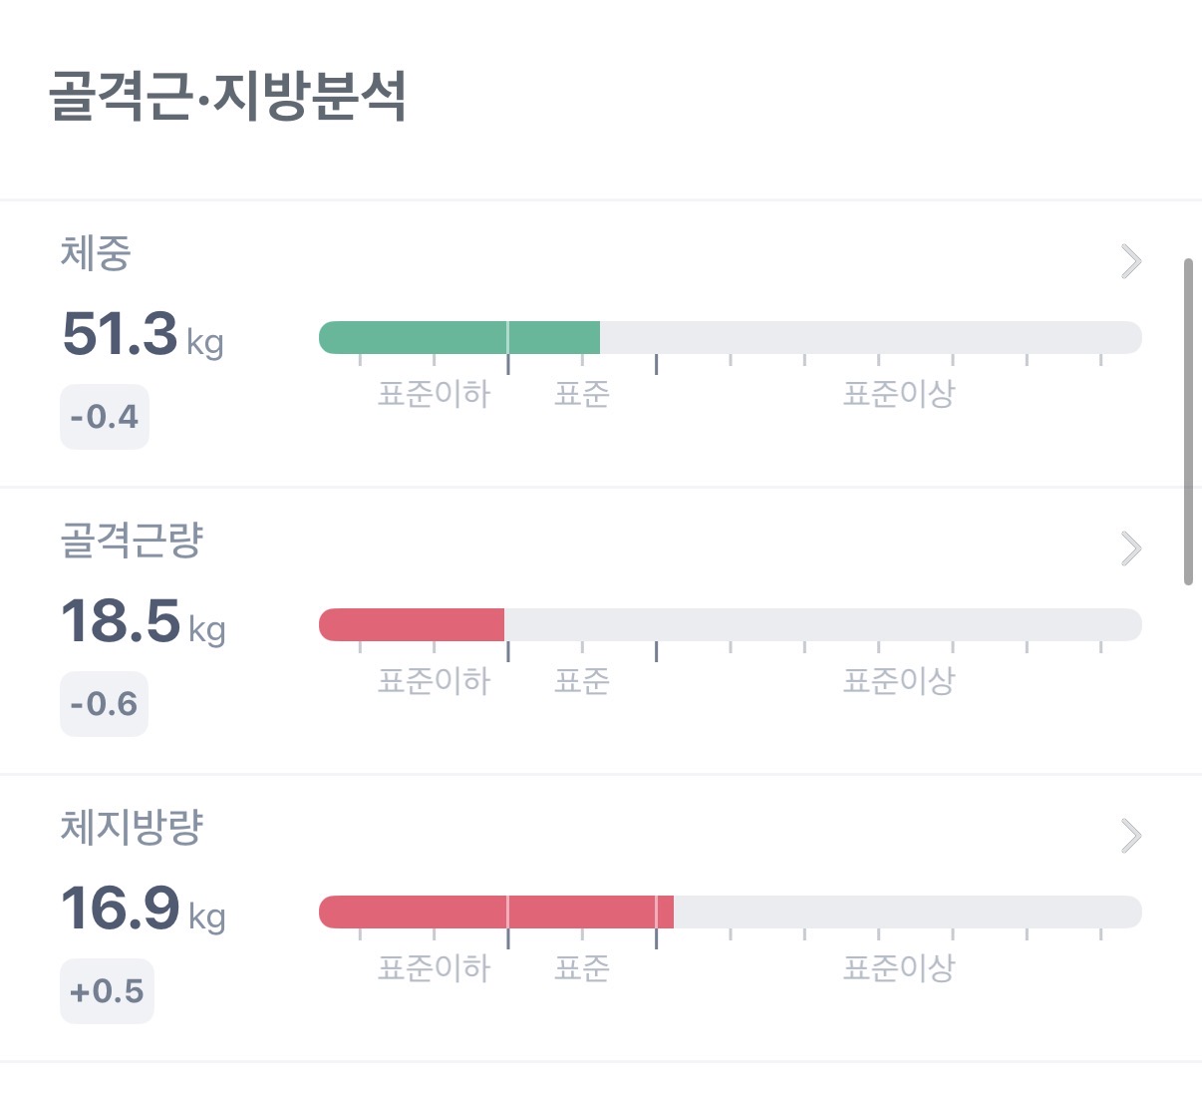Select the -0.4 weight change badge
Screen dimensions: 1202x1097
pyautogui.click(x=105, y=417)
